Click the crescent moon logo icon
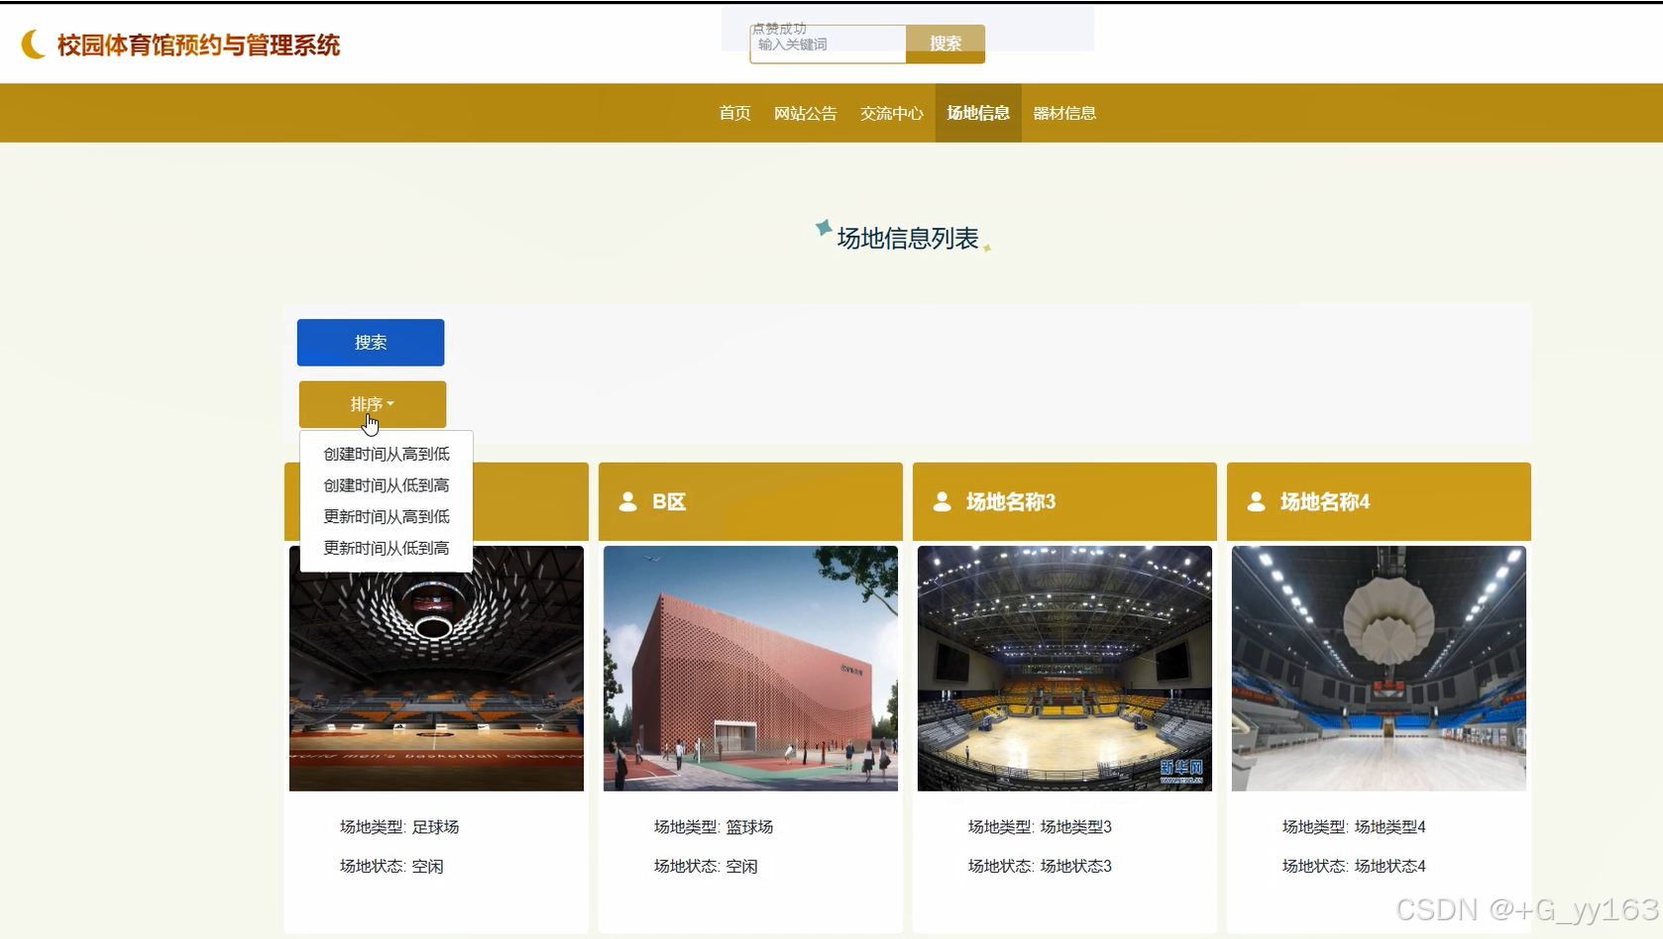Screen dimensions: 1663x939 click(x=34, y=45)
